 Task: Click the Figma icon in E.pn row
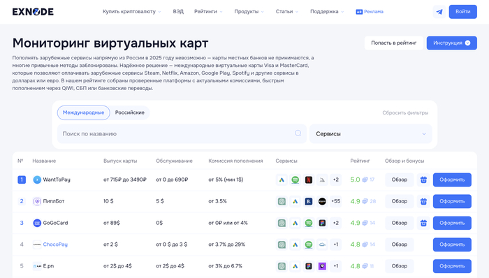coord(309,266)
